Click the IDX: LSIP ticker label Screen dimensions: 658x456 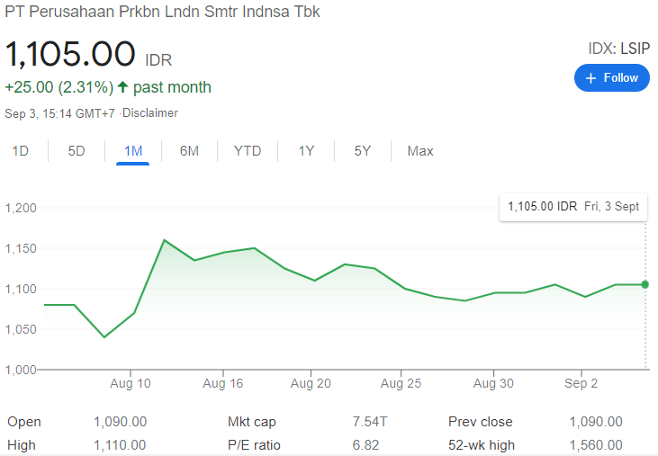tap(617, 49)
